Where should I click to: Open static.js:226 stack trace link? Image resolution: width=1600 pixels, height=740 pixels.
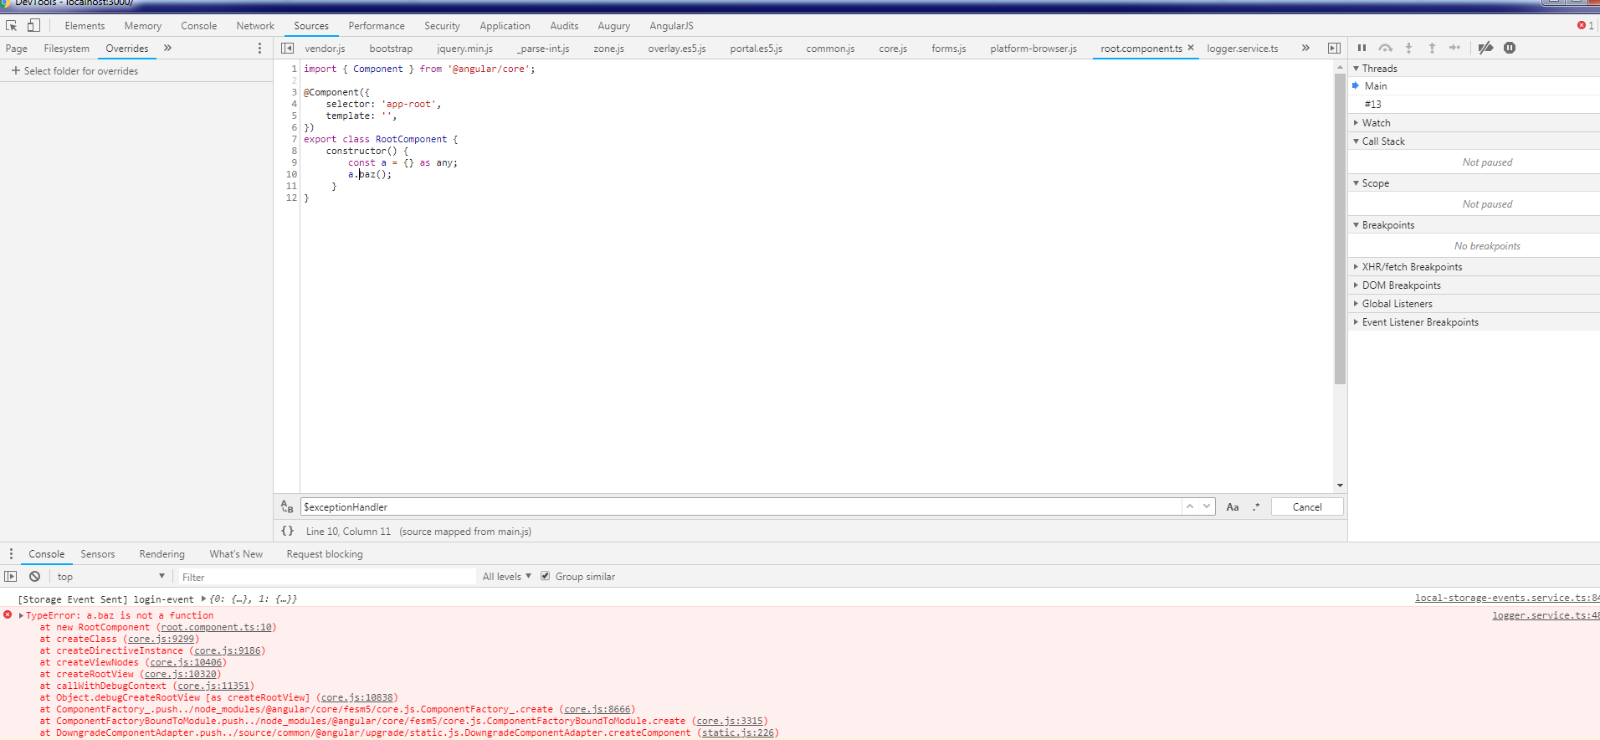tap(737, 732)
